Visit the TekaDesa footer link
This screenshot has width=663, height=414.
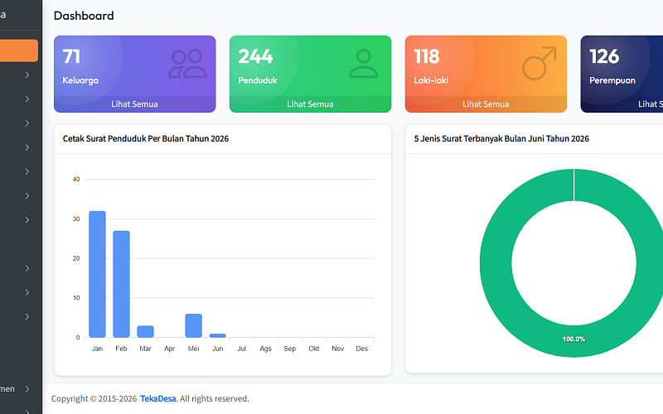click(x=158, y=398)
